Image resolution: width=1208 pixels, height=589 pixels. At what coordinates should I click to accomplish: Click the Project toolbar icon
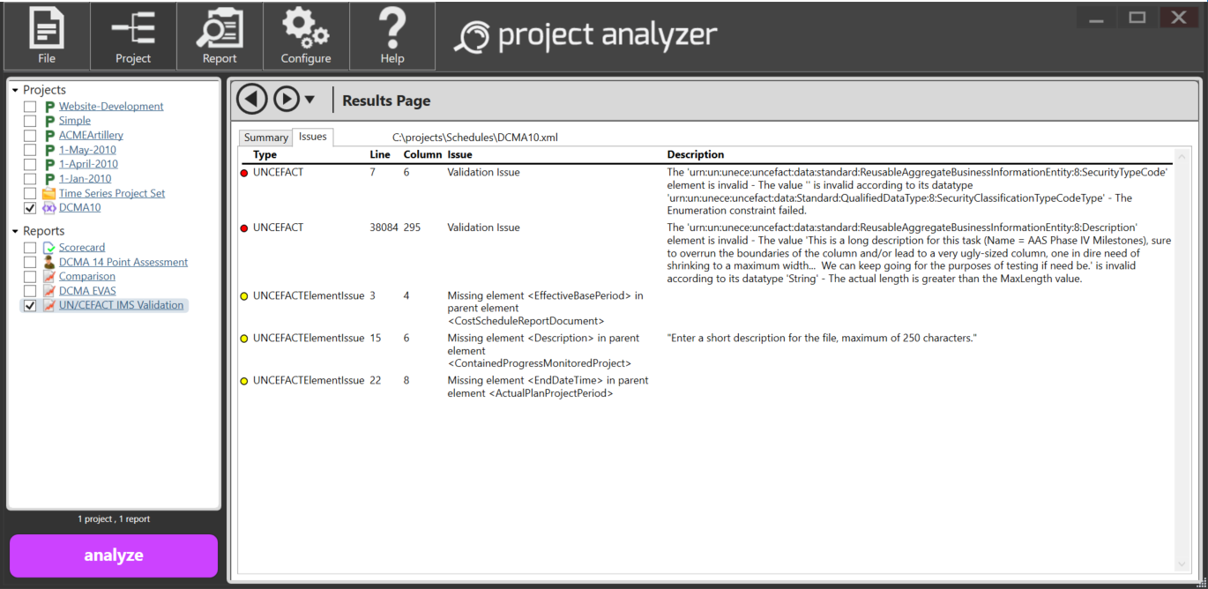[x=133, y=37]
